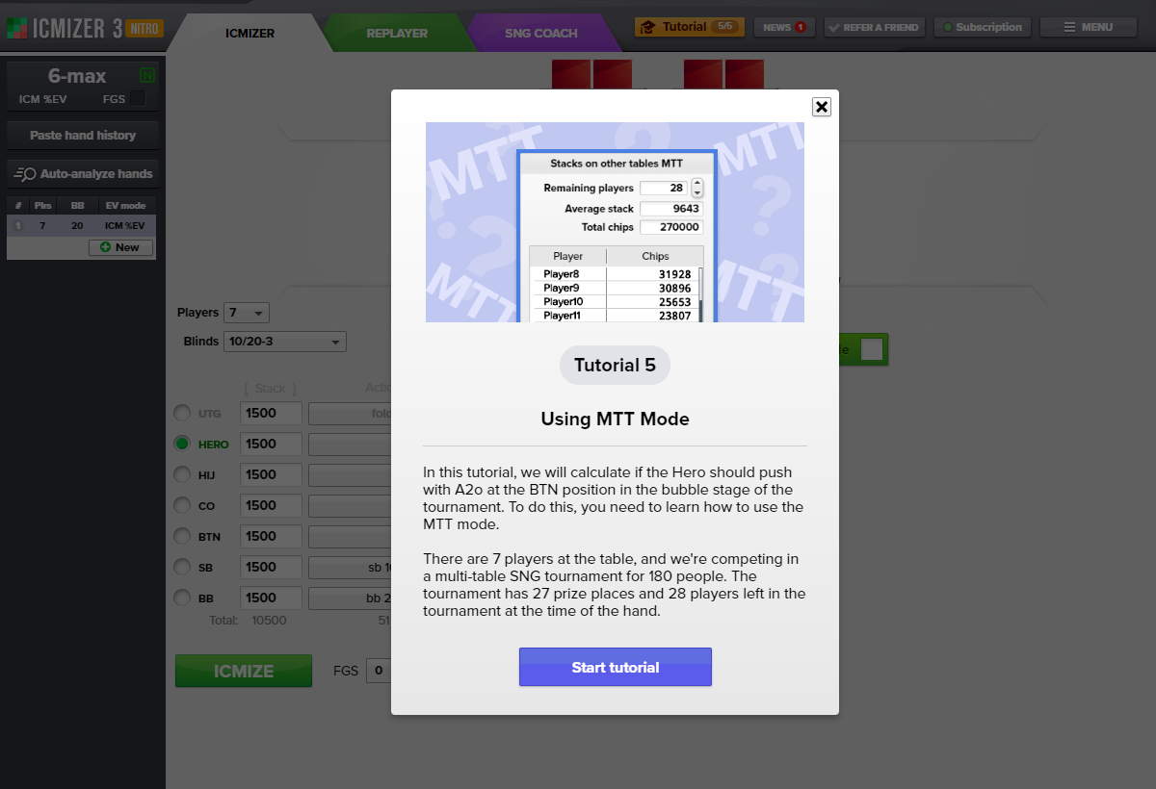Click the green dot on Subscription
Image resolution: width=1156 pixels, height=789 pixels.
tap(948, 27)
